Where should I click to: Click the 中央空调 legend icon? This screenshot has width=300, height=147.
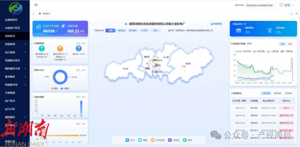click(153, 140)
